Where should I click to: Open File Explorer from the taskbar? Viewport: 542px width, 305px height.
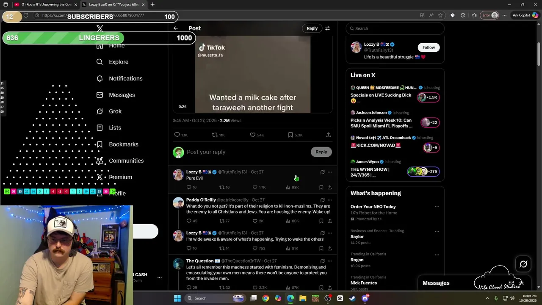tap(303, 298)
